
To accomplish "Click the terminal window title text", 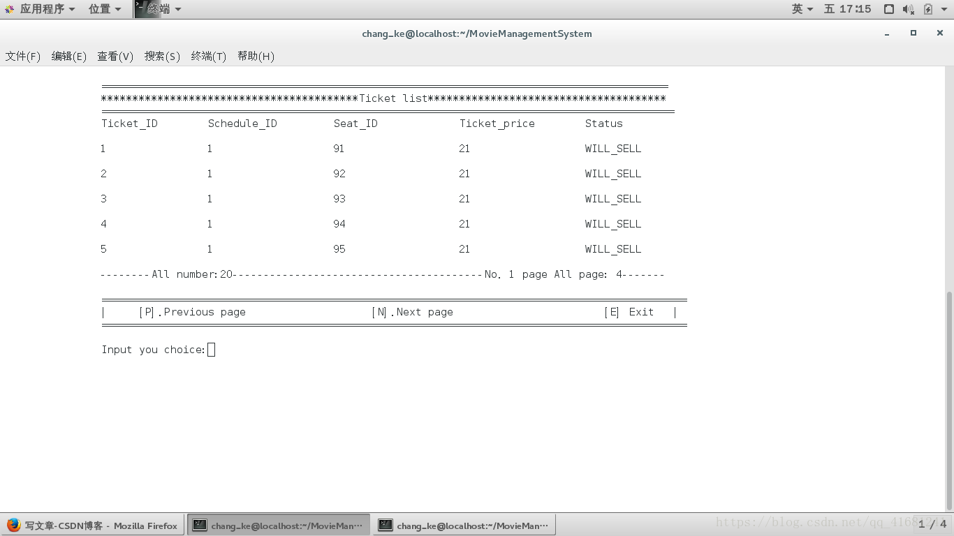I will (x=477, y=33).
